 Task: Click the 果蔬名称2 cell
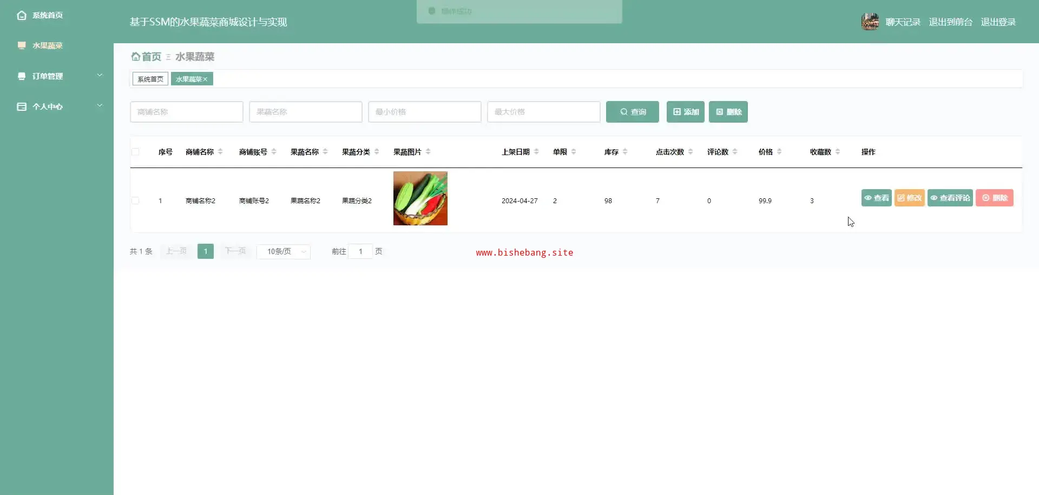coord(305,201)
